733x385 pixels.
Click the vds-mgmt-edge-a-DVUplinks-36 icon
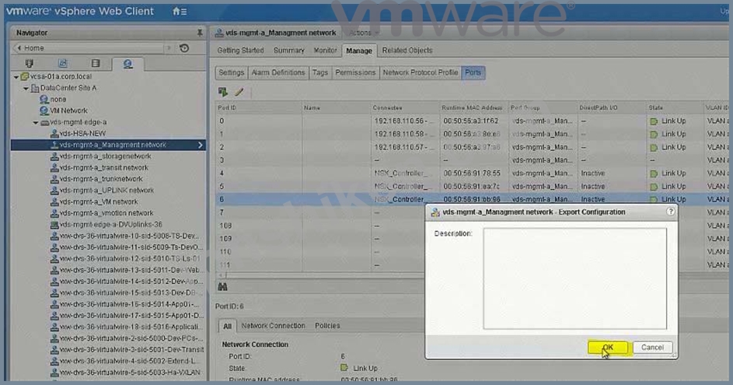tap(54, 225)
